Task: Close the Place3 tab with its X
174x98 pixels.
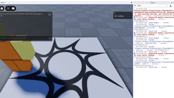Action: [x=6, y=3]
